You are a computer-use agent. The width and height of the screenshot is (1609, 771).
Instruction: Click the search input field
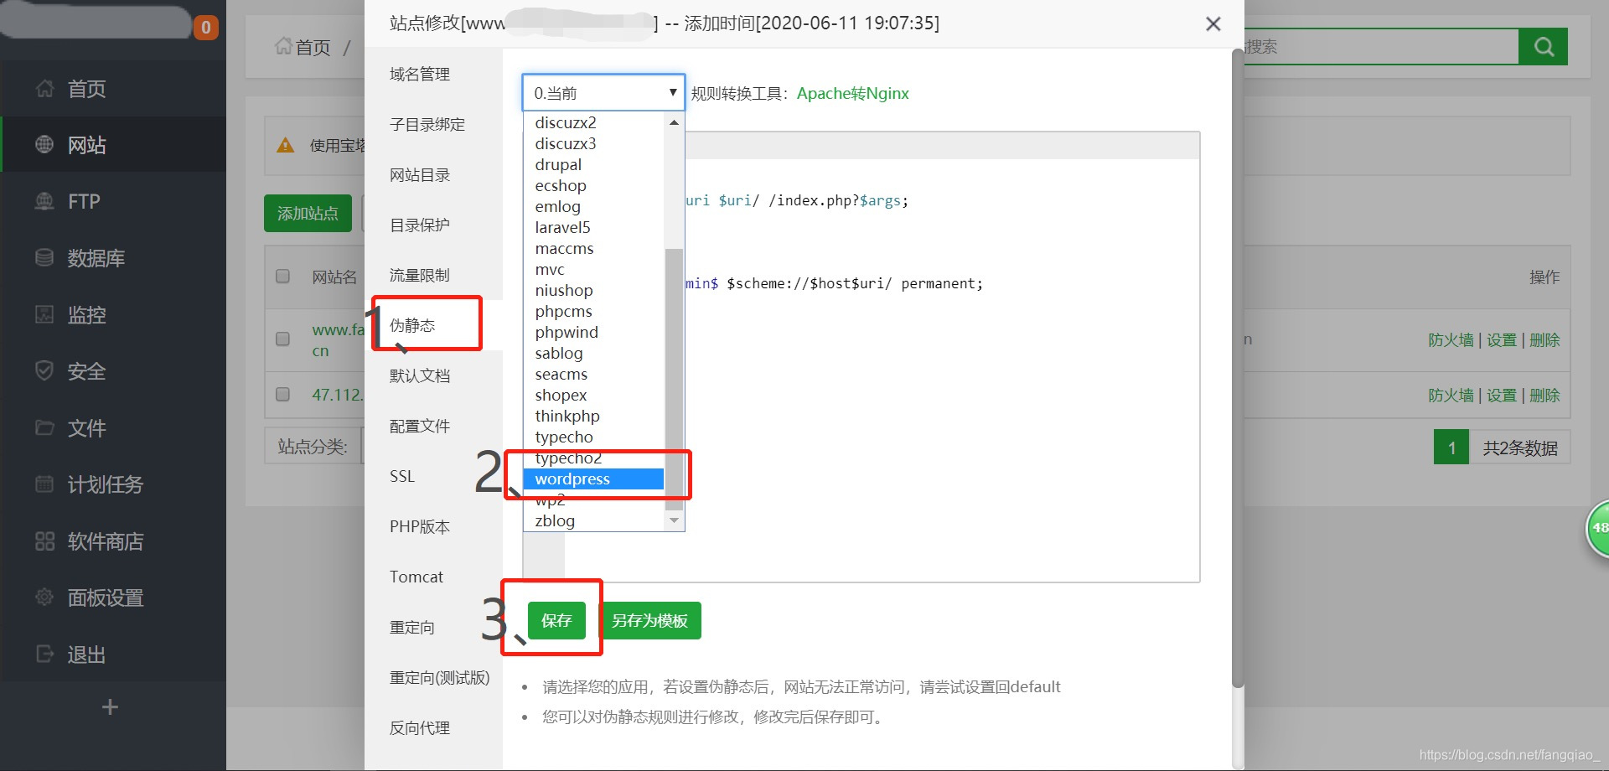pyautogui.click(x=1380, y=47)
